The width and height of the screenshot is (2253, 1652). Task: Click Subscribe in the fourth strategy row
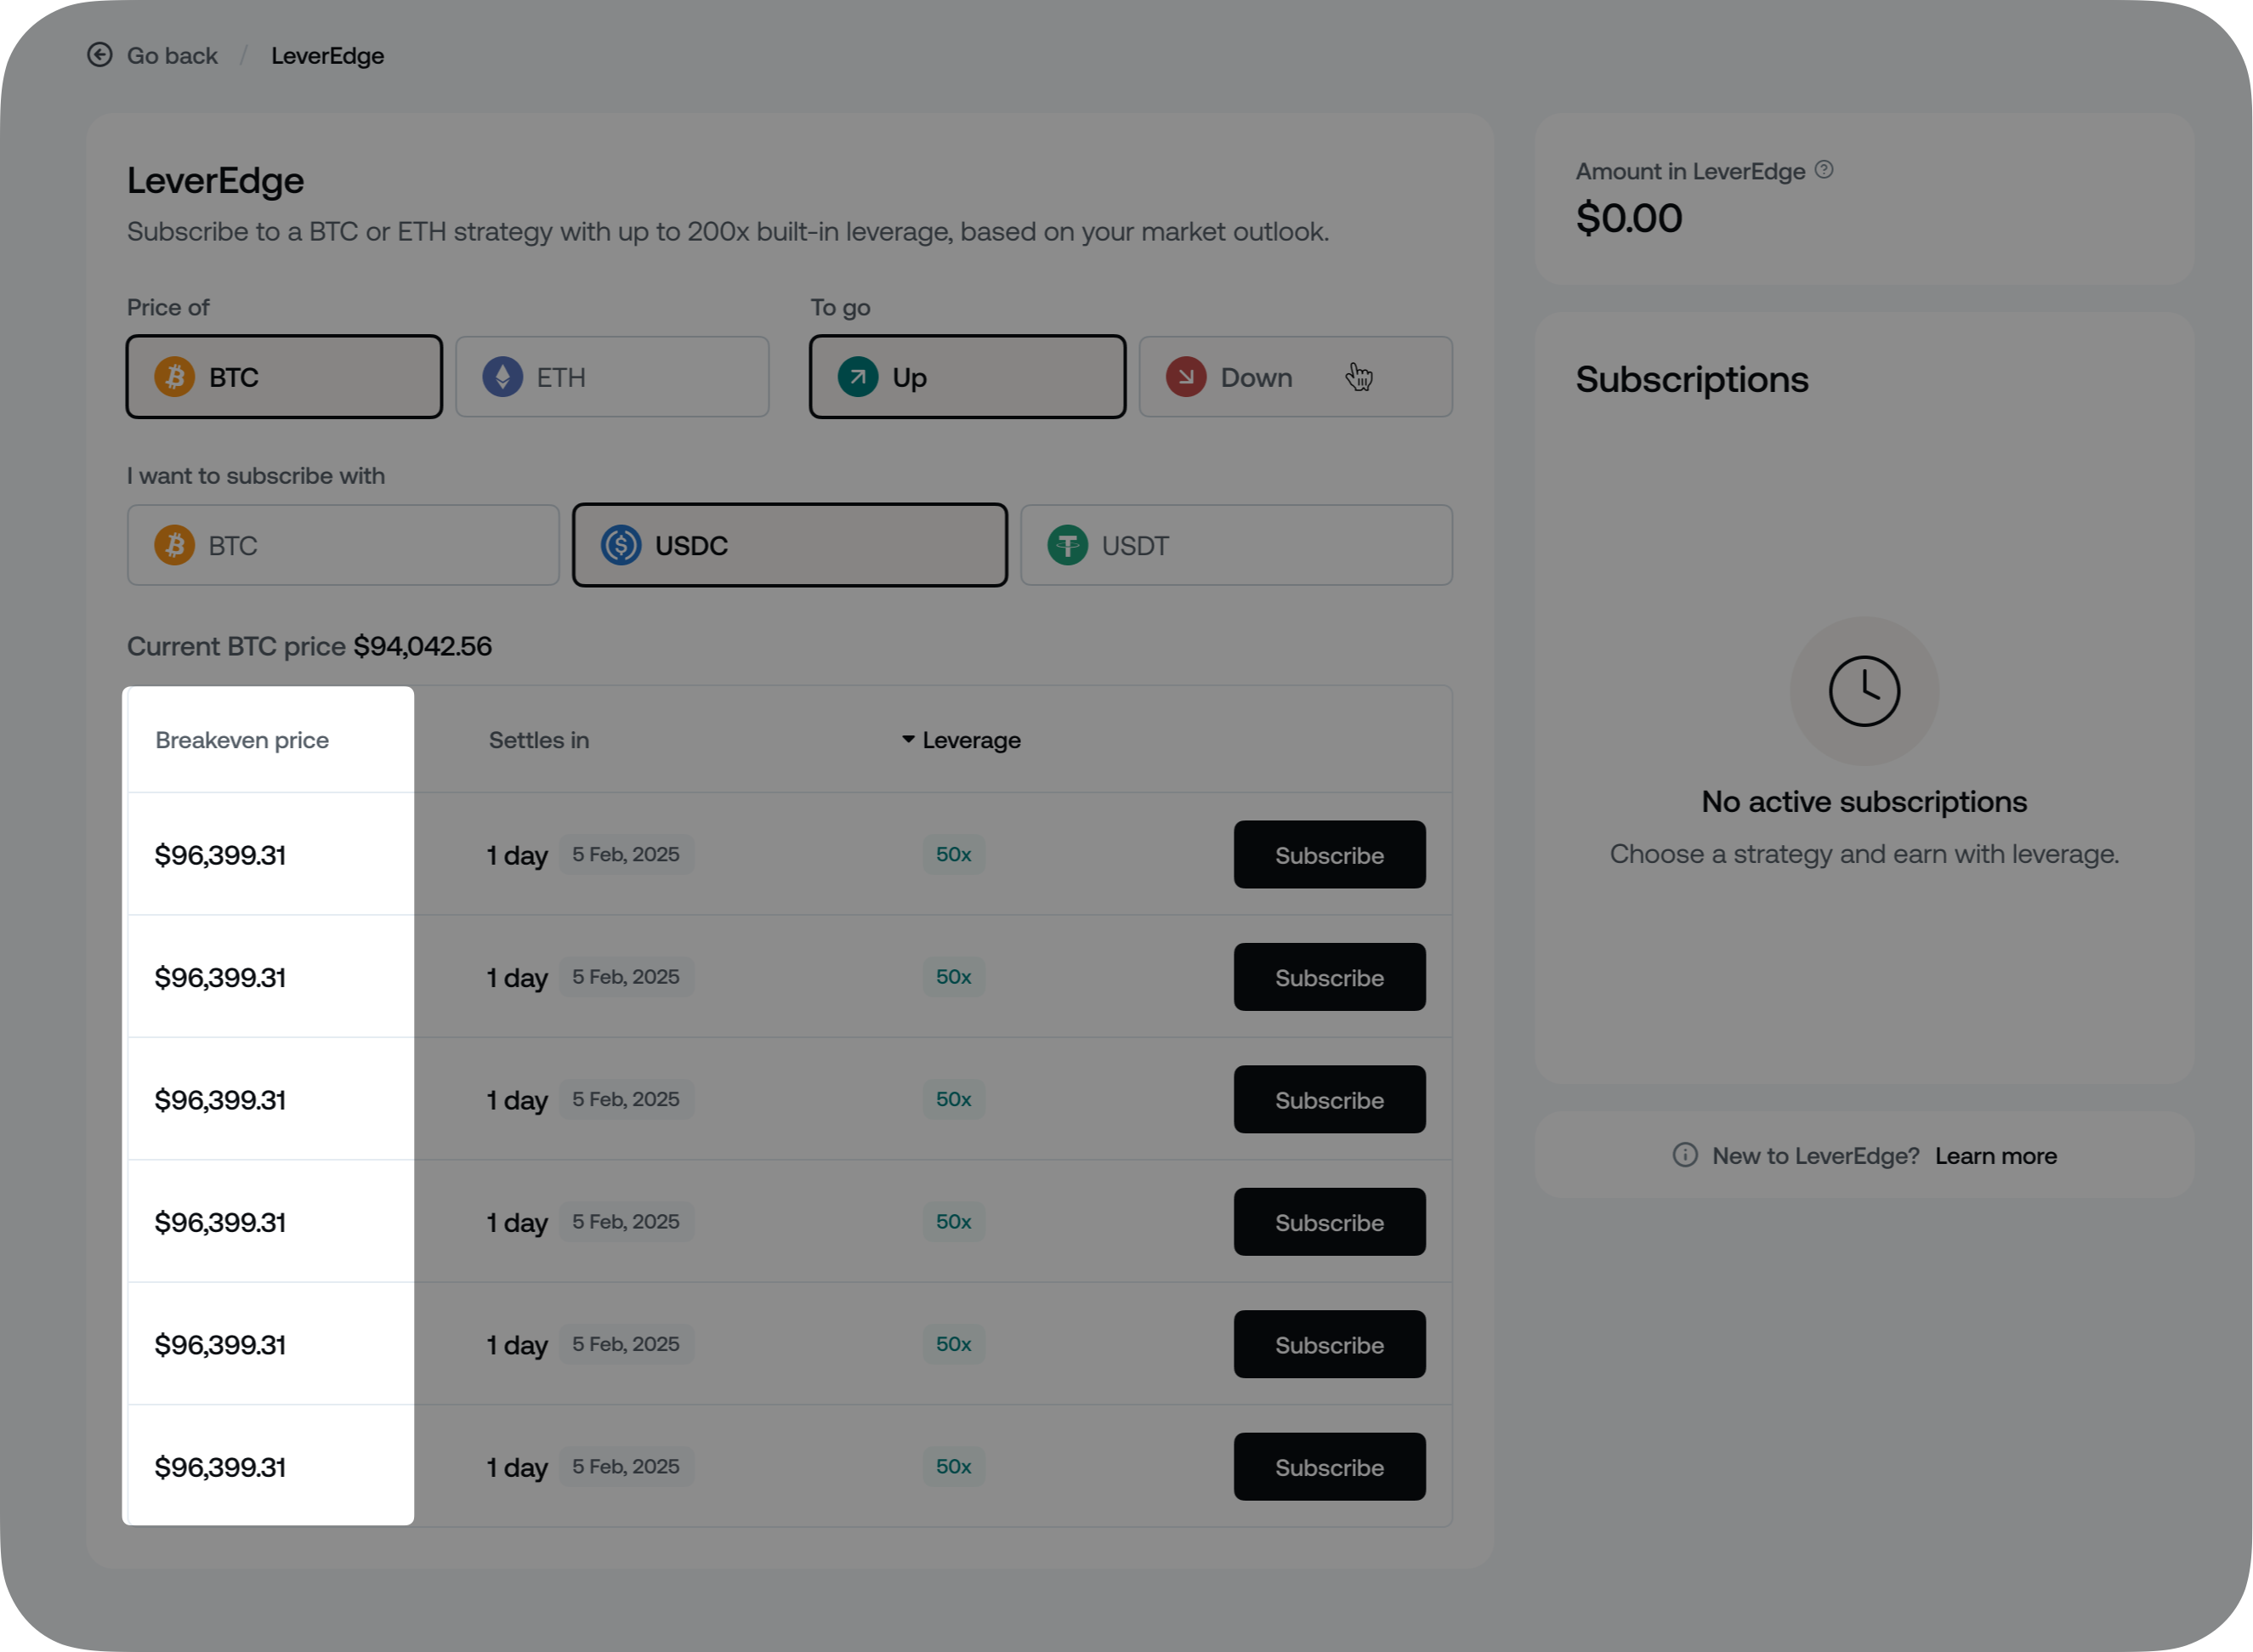1329,1222
